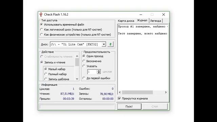Toggle the 'Прокрутка журнала' checkbox
The height and width of the screenshot is (122, 217).
(x=119, y=99)
